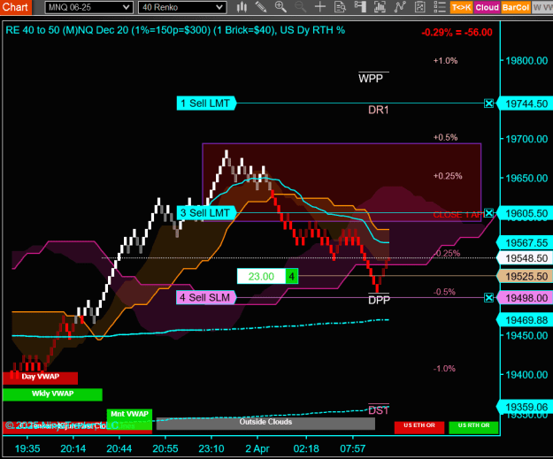Click the zoom in magnifier icon
553x459 pixels.
coord(280,7)
